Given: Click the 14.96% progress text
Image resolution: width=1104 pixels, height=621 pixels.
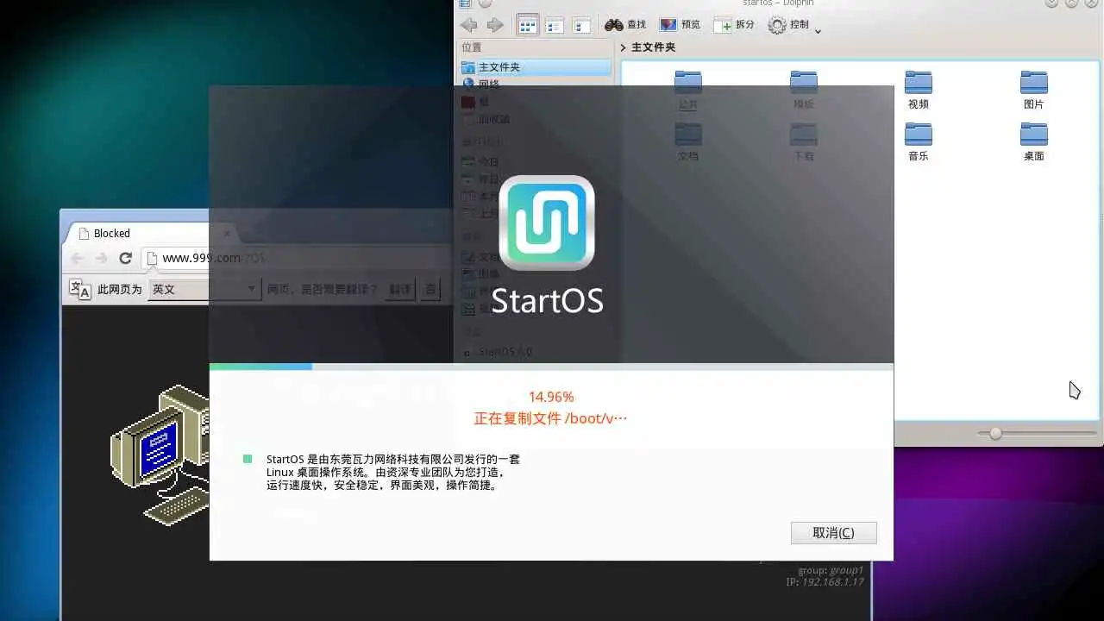Looking at the screenshot, I should (x=551, y=397).
